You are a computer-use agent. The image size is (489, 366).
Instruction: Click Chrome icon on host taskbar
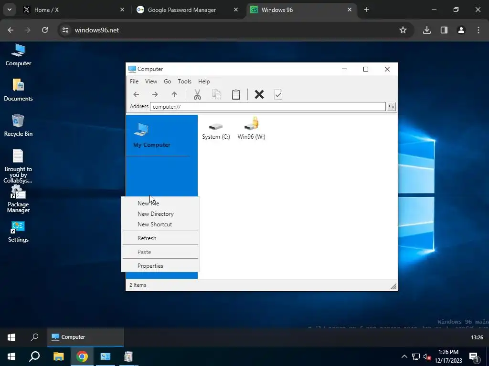point(82,356)
